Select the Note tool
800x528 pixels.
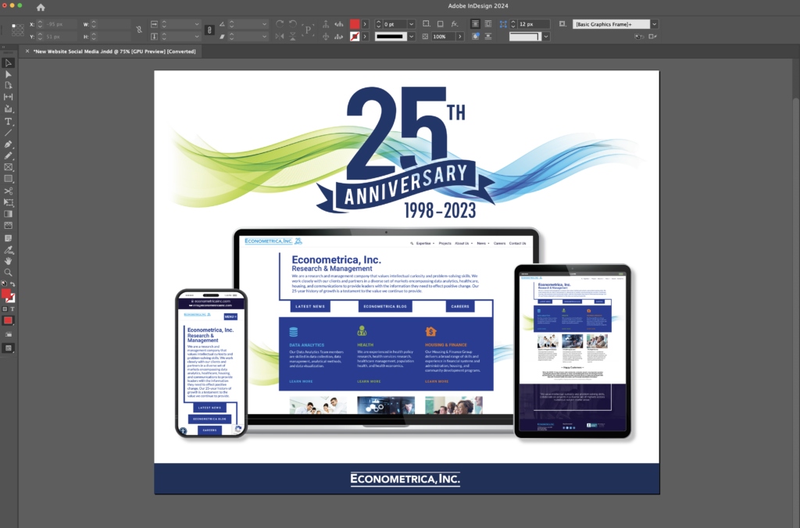pyautogui.click(x=8, y=238)
